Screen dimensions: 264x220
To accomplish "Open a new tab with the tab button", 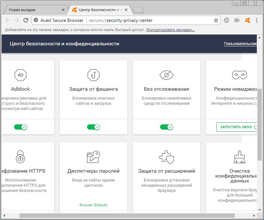I will pos(138,10).
